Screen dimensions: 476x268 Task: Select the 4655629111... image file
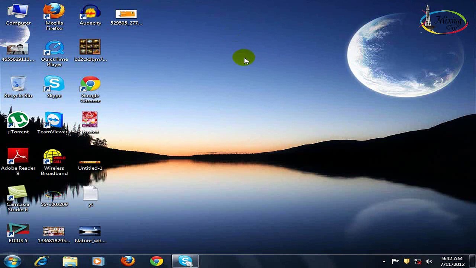(x=17, y=52)
